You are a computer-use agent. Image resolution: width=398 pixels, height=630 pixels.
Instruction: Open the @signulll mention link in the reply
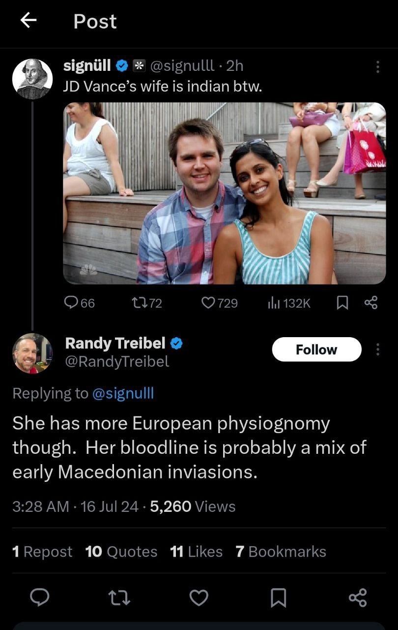[x=122, y=393]
